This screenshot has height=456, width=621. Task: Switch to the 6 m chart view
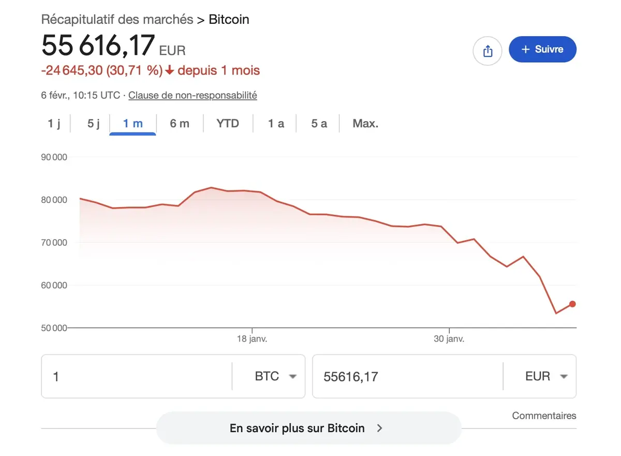pyautogui.click(x=180, y=123)
